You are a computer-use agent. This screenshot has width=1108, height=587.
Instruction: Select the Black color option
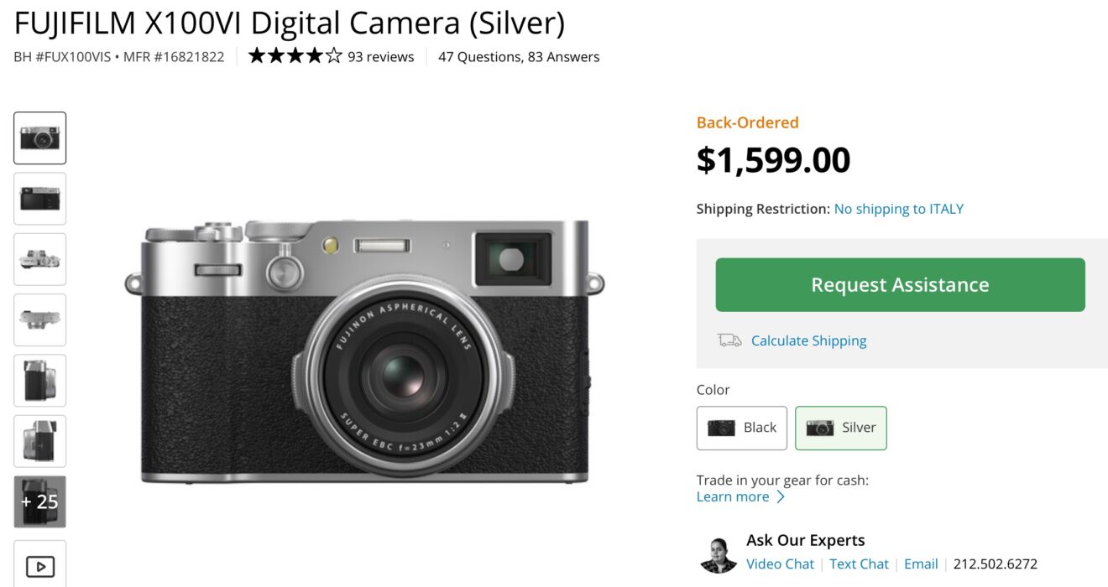742,428
